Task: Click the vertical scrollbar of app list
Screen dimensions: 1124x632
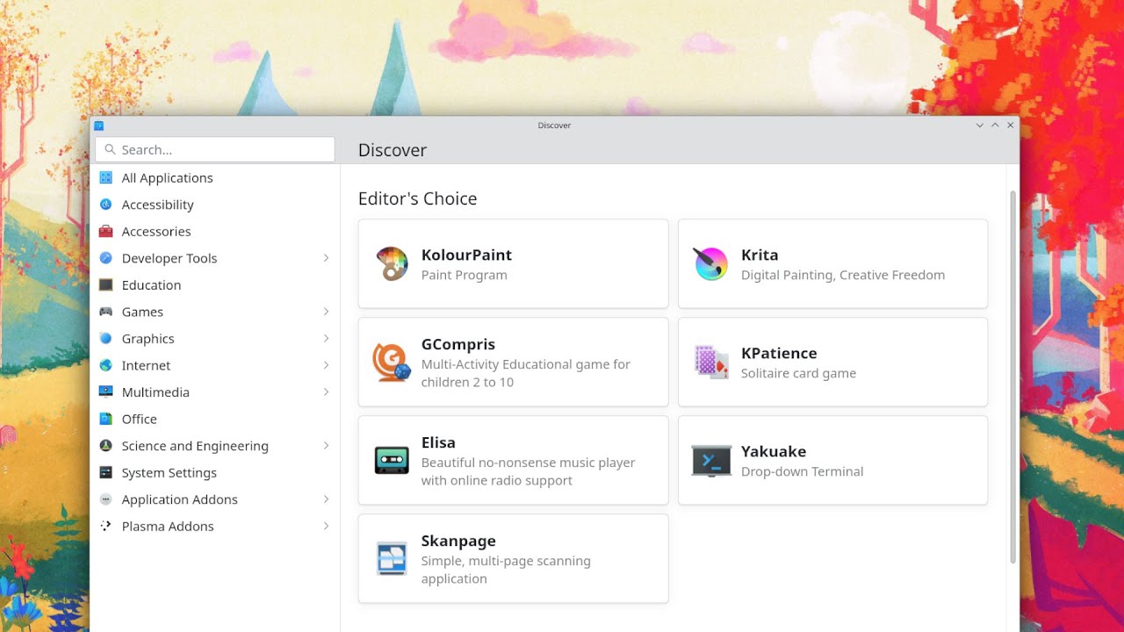Action: point(1012,377)
